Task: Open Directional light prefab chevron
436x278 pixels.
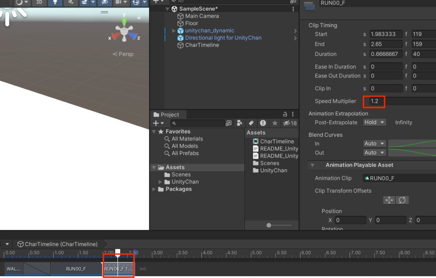Action: click(x=295, y=38)
